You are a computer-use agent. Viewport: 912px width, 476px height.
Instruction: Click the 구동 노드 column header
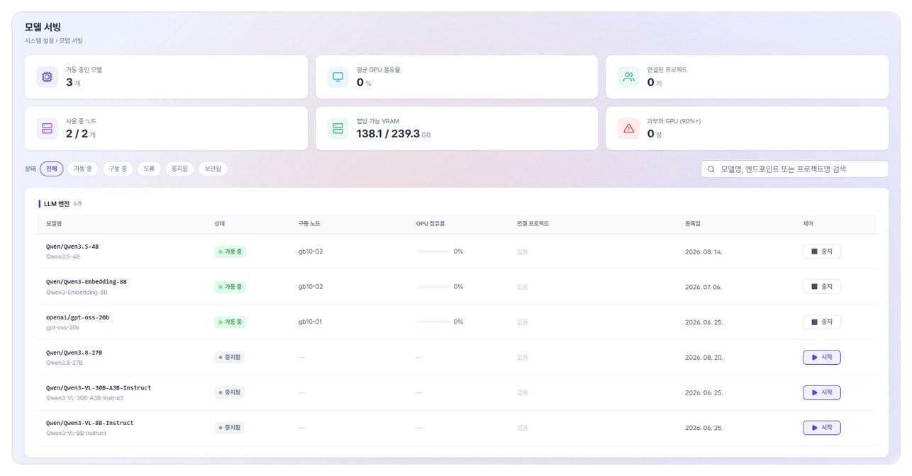coord(309,224)
